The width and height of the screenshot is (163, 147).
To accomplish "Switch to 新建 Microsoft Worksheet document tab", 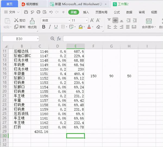I will pyautogui.click(x=79, y=4).
